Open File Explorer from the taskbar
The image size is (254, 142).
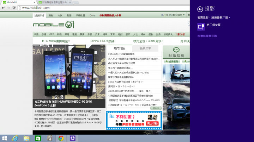click(26, 138)
